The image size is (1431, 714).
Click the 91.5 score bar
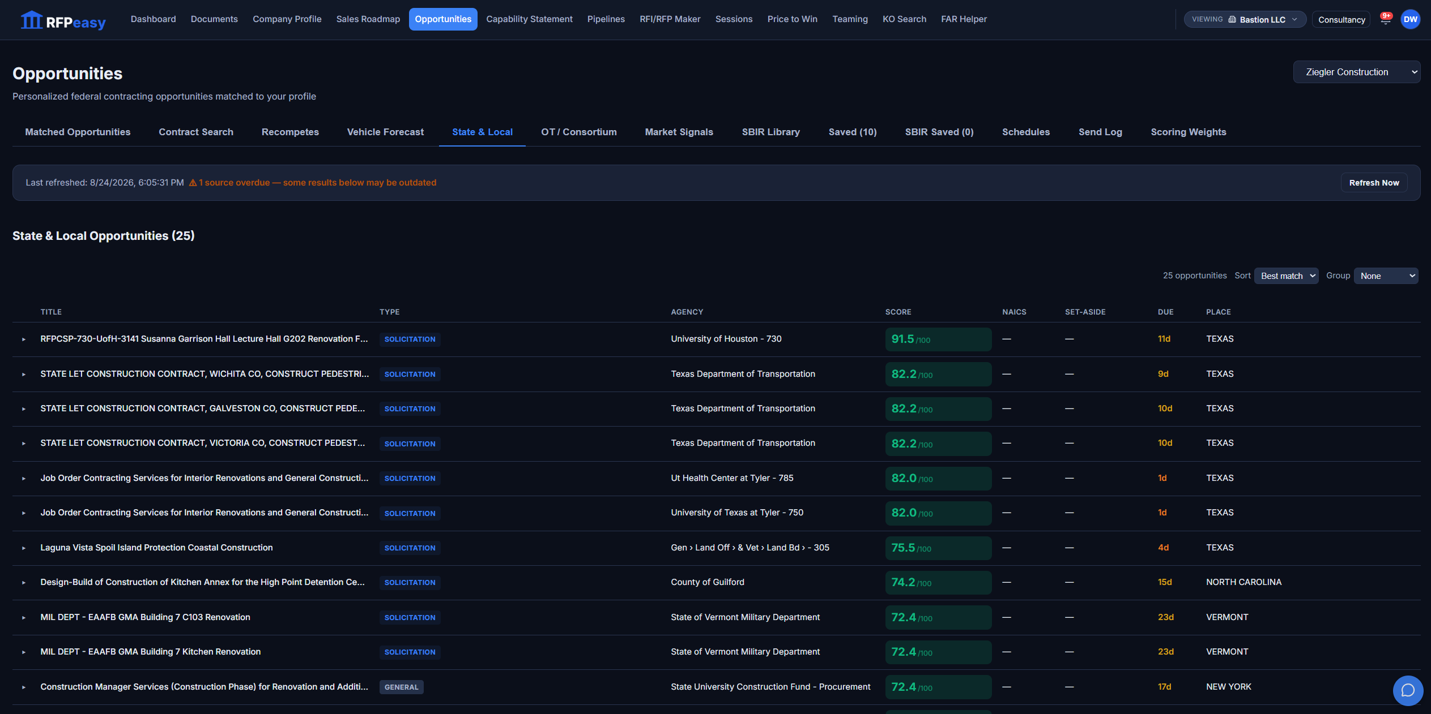[x=938, y=339]
